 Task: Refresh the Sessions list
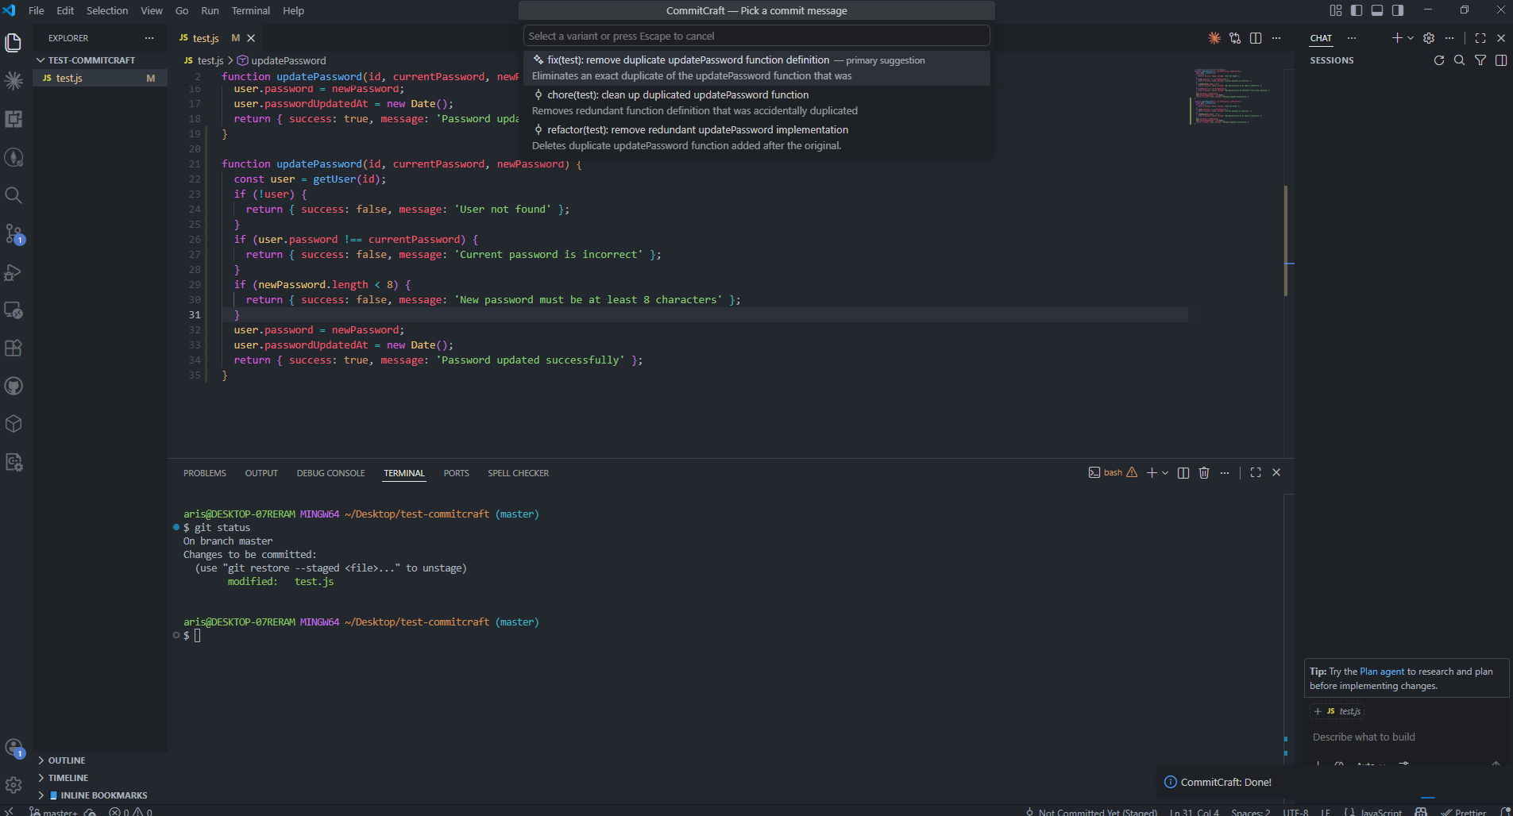(1439, 60)
